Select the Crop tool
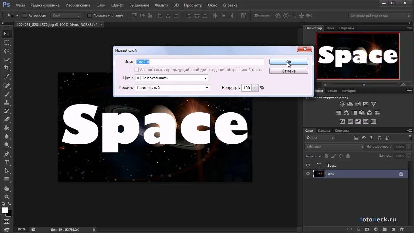Viewport: 414px width, 233px height. 7,68
